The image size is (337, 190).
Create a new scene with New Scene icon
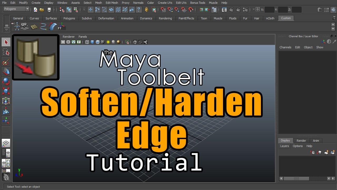point(35,10)
